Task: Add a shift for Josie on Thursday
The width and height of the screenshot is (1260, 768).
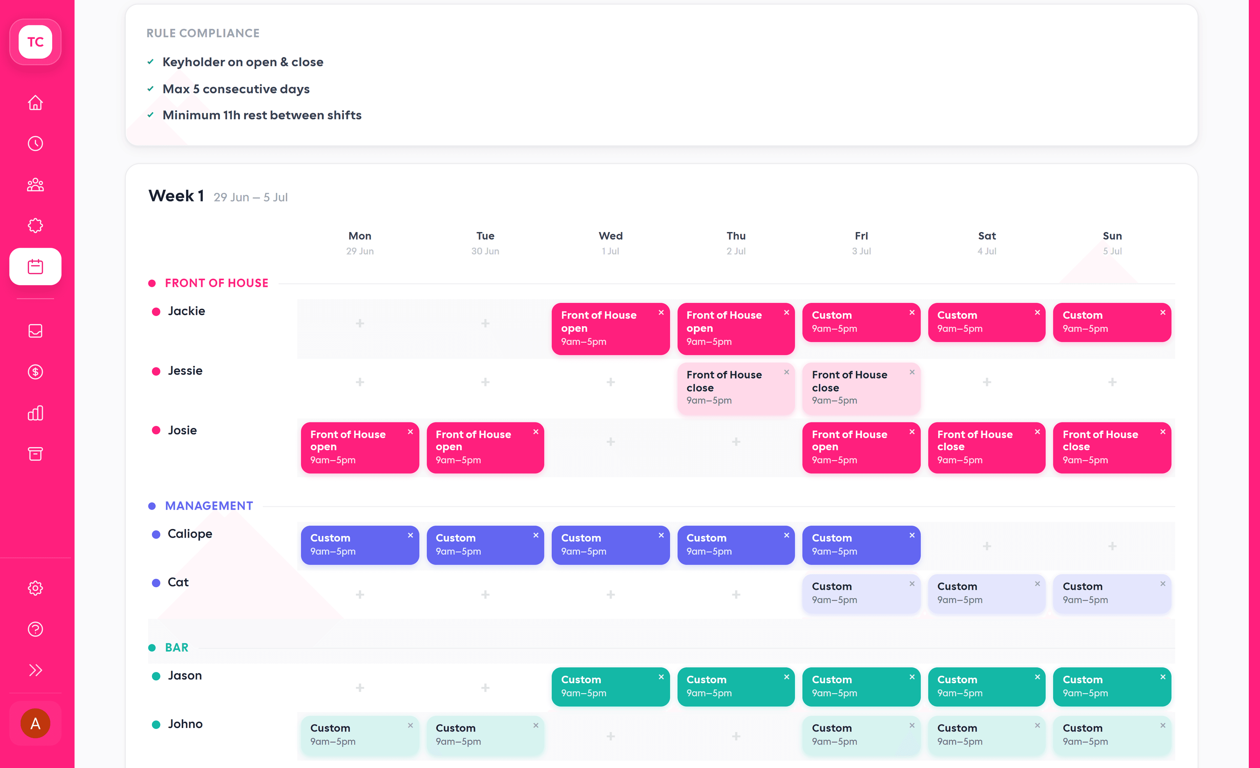Action: pos(736,441)
